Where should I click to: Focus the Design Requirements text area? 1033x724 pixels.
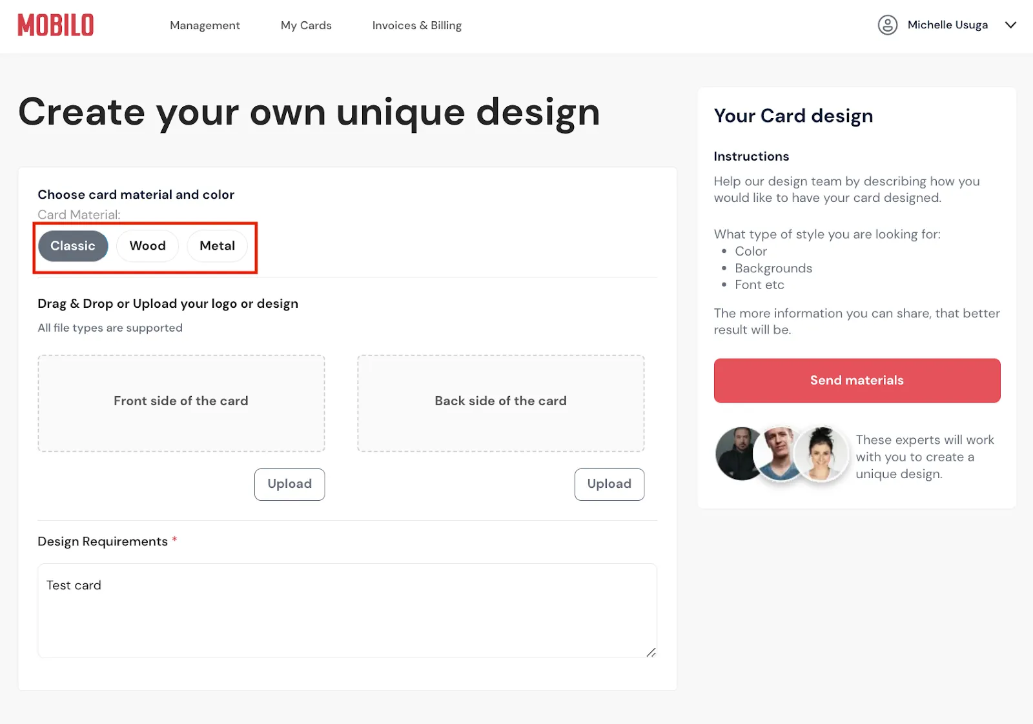(347, 610)
